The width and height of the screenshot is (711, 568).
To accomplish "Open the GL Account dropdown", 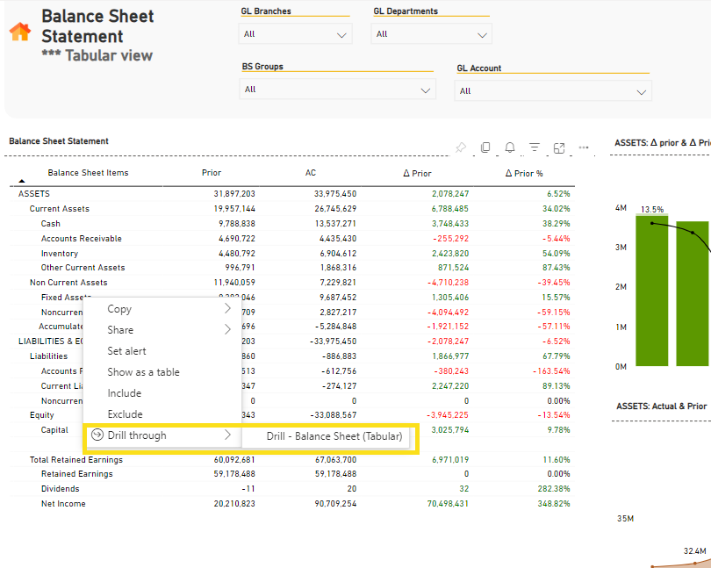I will pos(553,91).
